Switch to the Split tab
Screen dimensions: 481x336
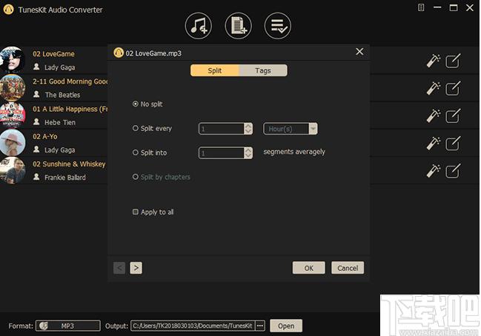click(x=214, y=70)
